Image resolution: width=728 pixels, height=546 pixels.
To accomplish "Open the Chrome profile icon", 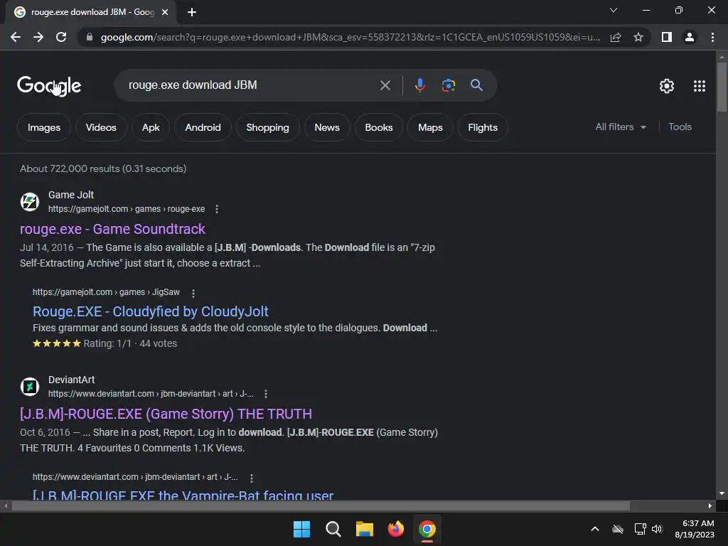I will pos(690,37).
